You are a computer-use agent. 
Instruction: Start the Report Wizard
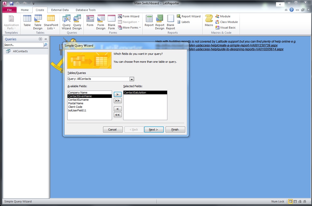(189, 16)
